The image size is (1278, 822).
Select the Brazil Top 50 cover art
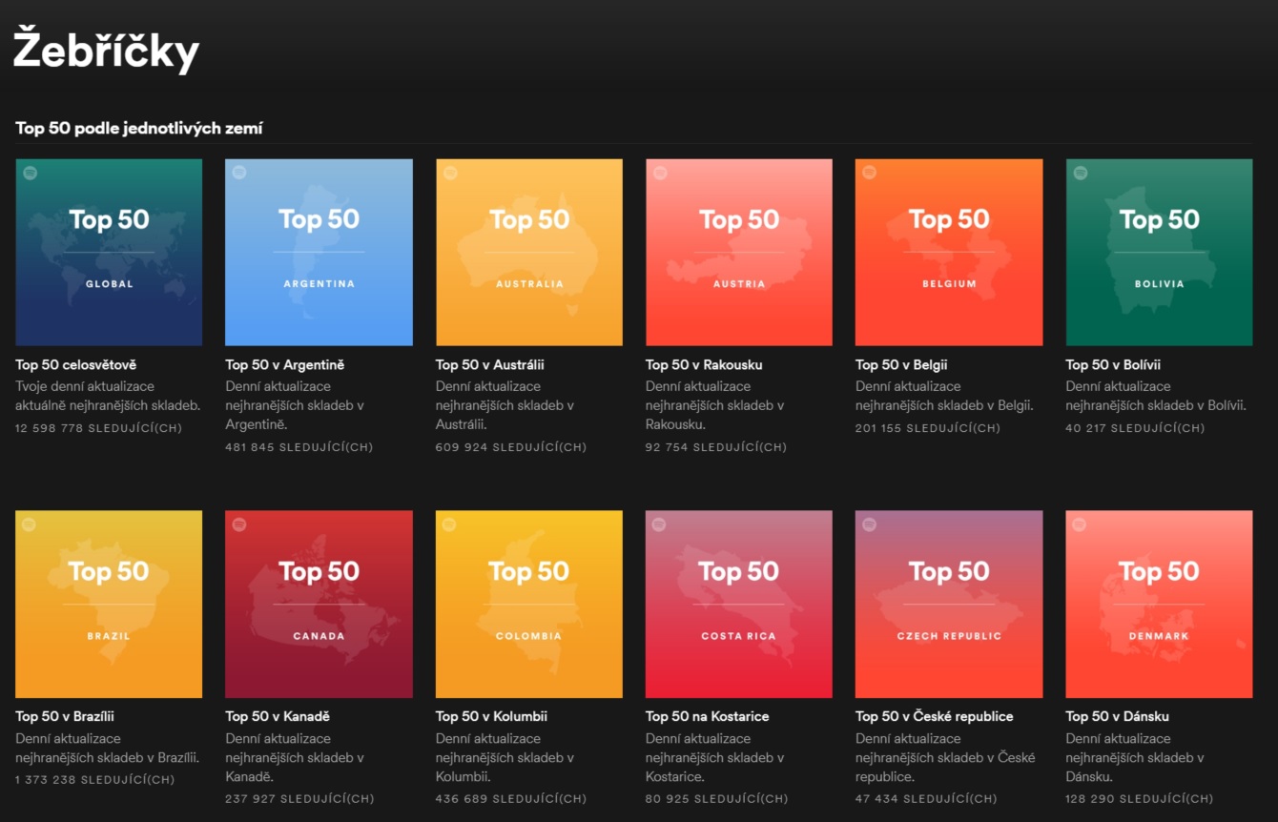click(x=109, y=604)
